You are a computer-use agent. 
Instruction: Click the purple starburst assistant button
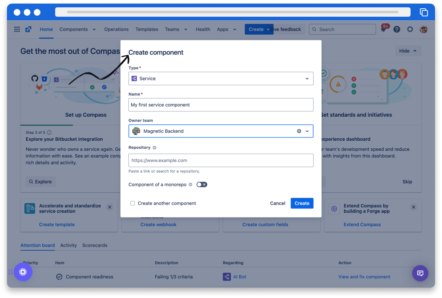(23, 272)
